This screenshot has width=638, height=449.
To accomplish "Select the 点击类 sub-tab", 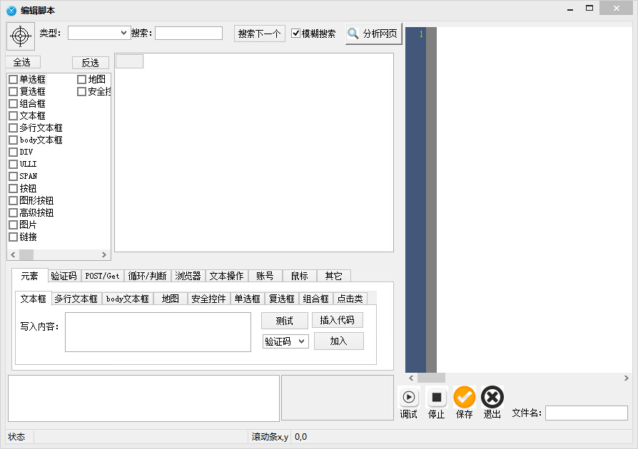I will (351, 298).
